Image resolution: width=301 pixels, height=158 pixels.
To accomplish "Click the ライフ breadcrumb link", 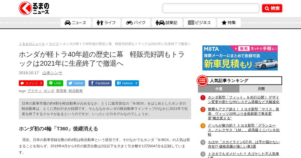I will [54, 44].
